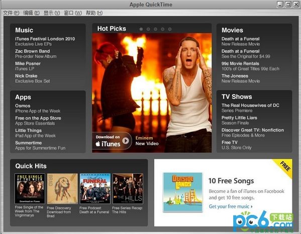Open the Mike Posner iTunes LP link
Viewport: 301px width, 234px height.
[28, 66]
